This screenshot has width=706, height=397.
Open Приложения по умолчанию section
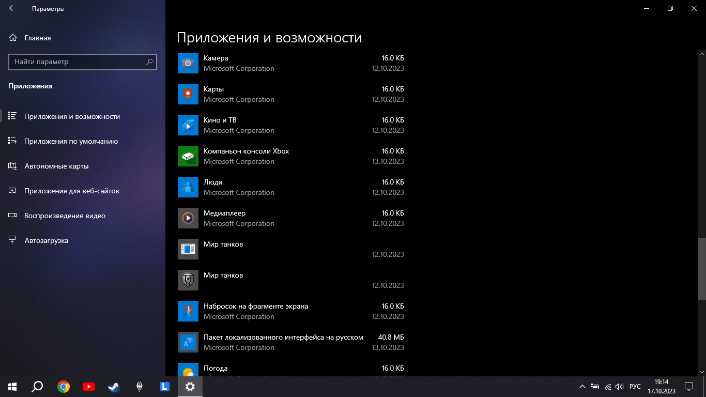83,141
